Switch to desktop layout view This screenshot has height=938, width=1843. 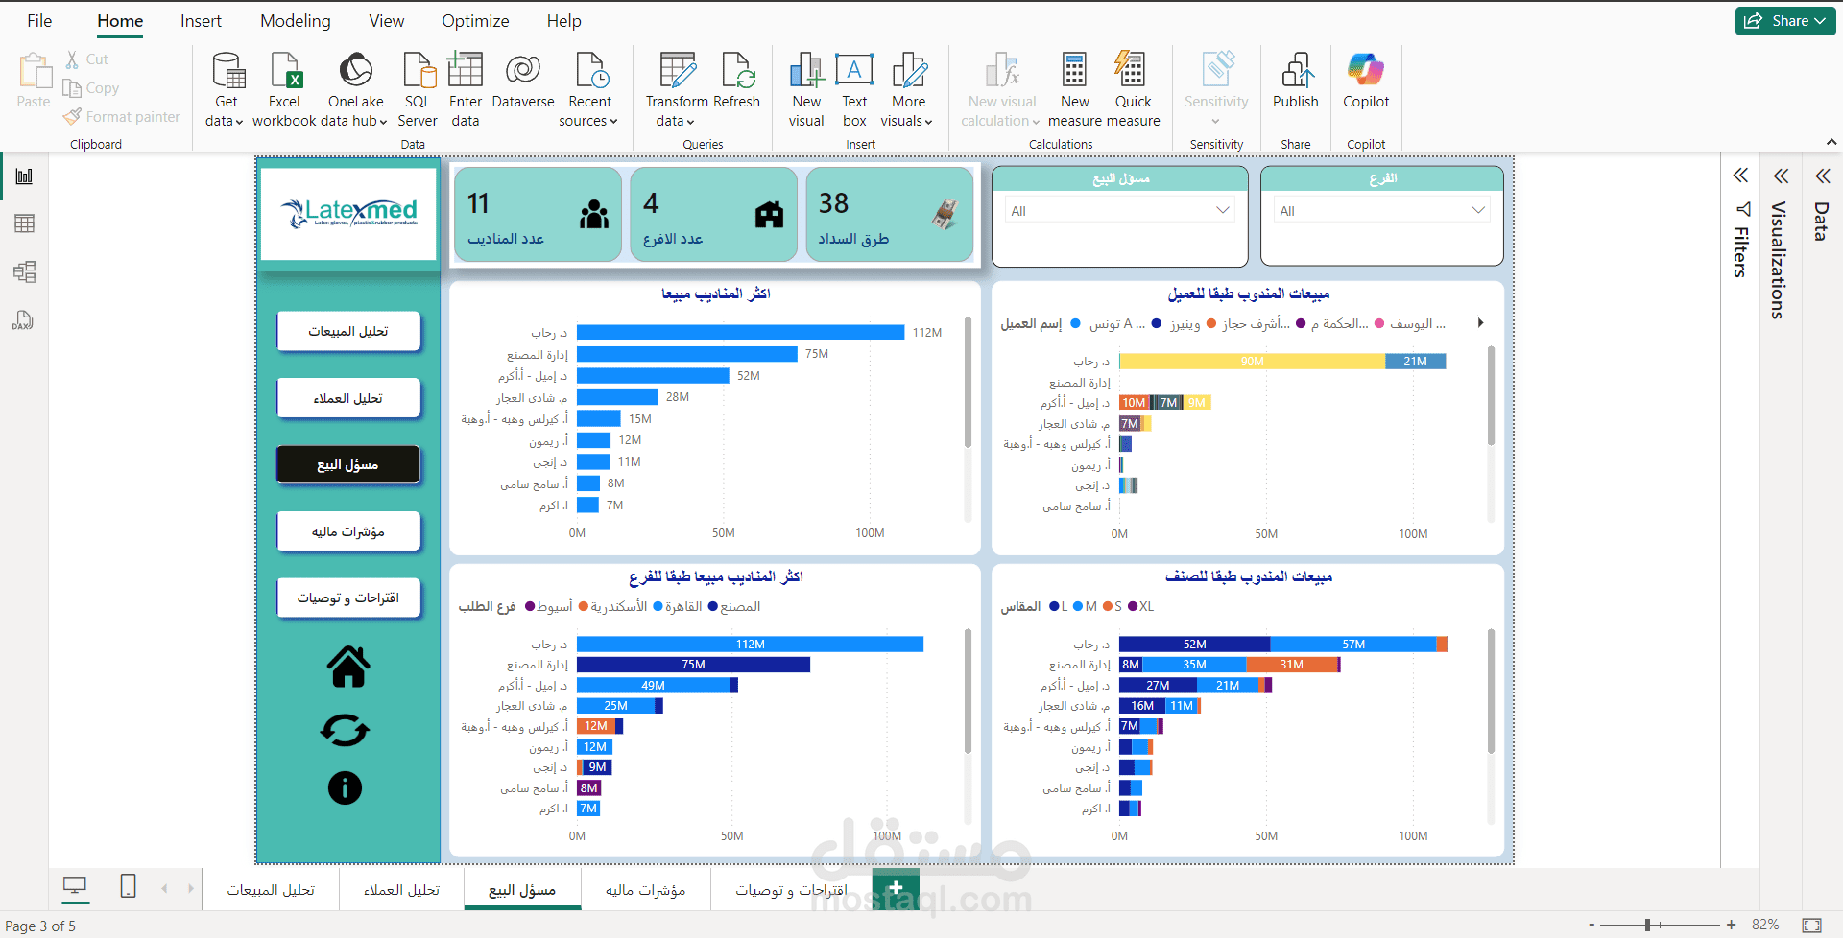coord(75,887)
